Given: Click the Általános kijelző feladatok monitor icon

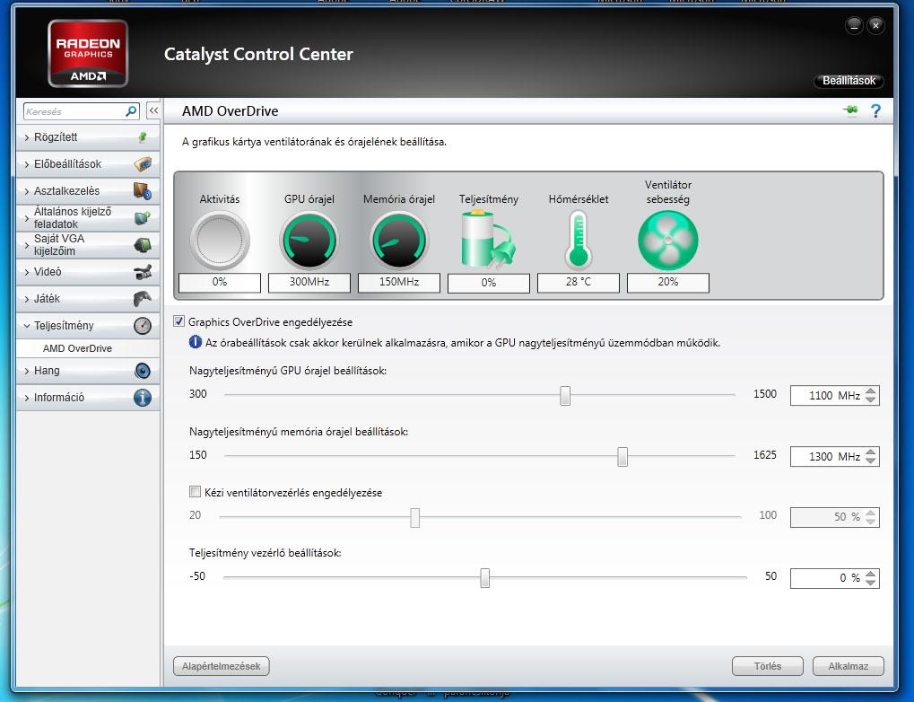Looking at the screenshot, I should (x=143, y=217).
